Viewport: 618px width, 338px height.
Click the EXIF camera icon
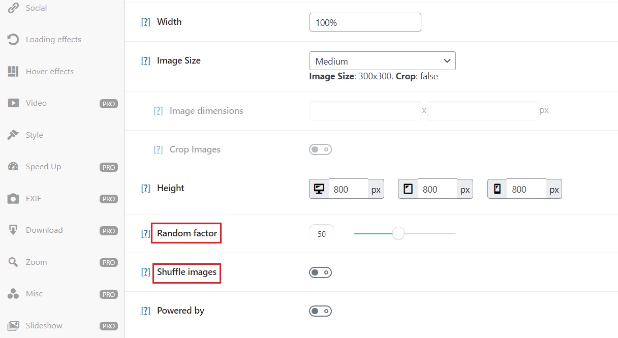tap(13, 199)
